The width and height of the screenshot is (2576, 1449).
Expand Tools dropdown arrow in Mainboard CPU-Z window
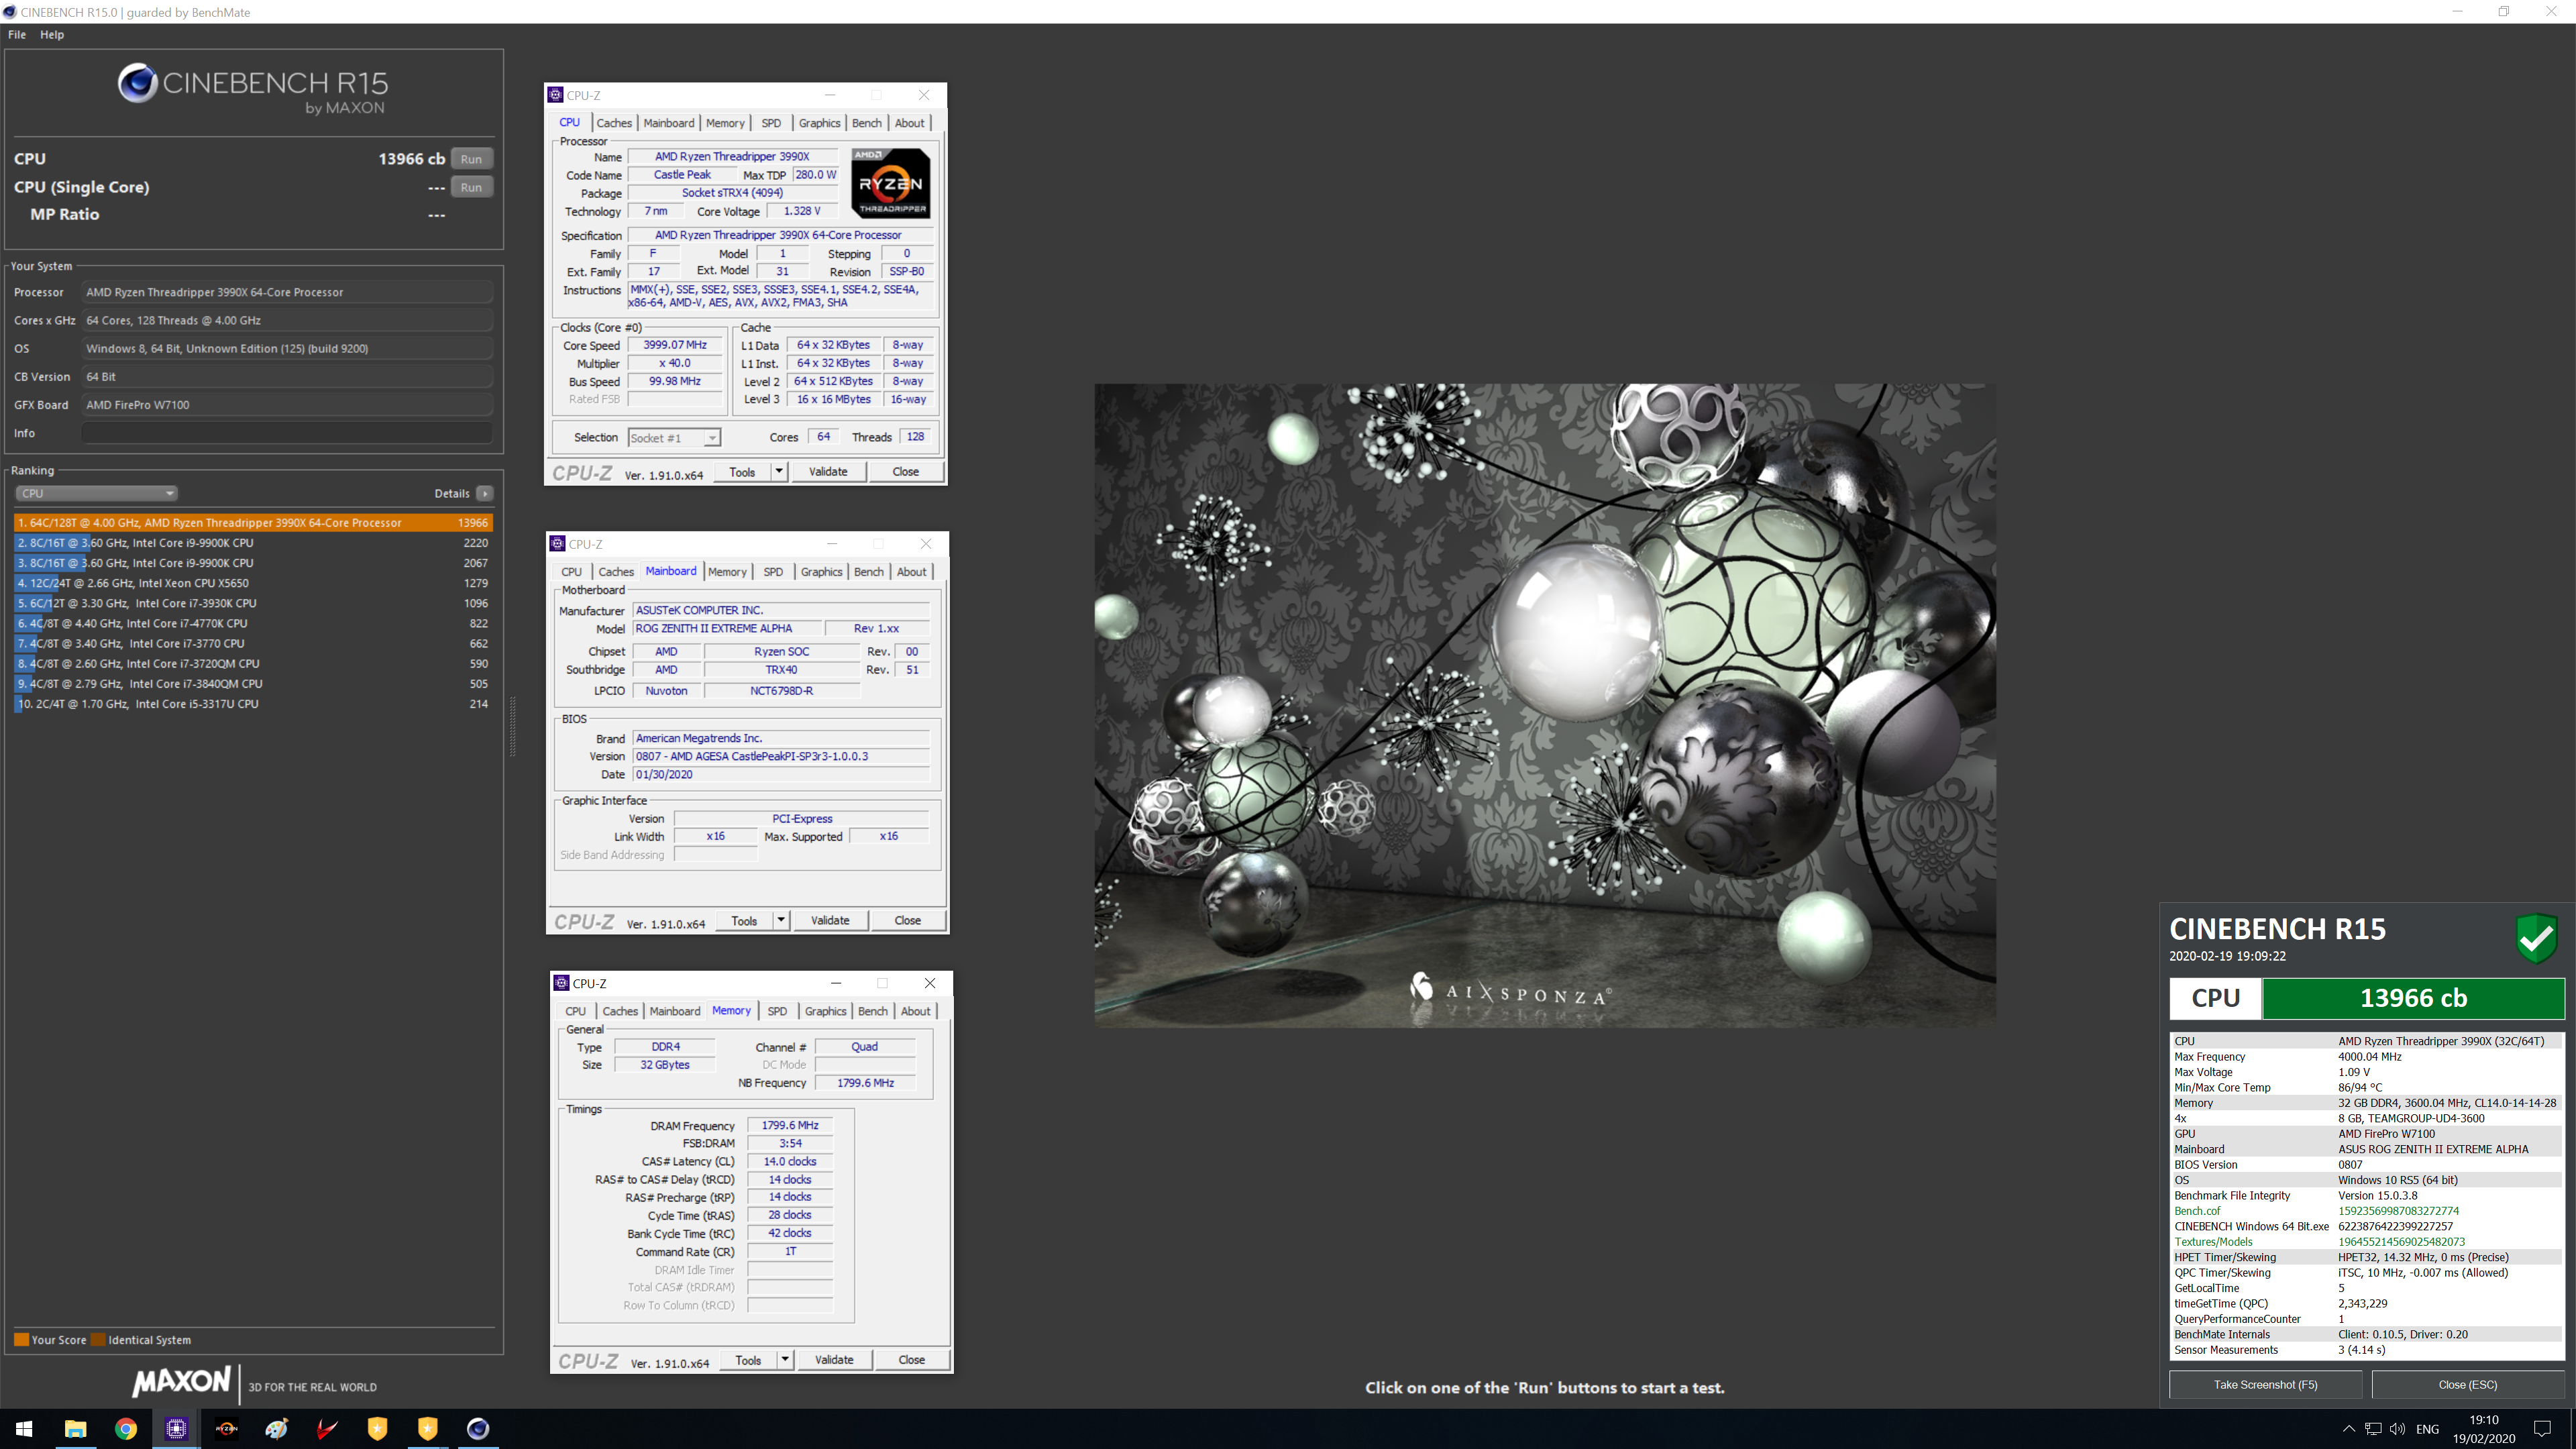tap(781, 920)
